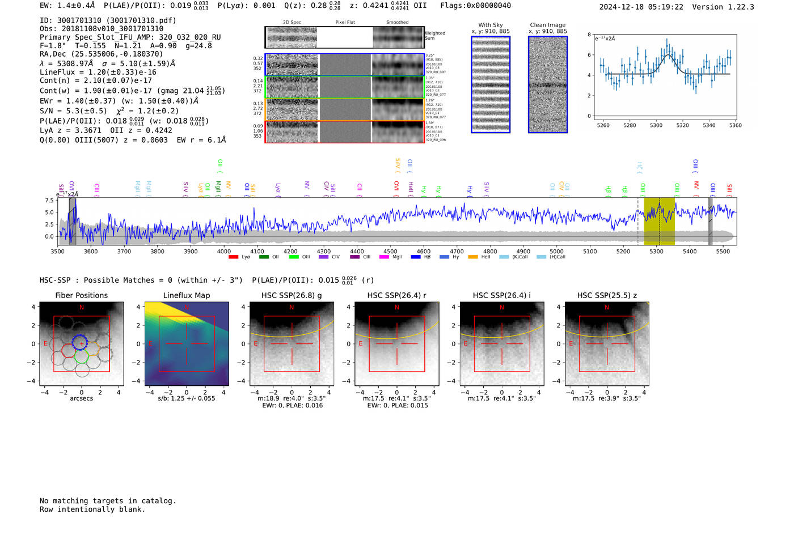The image size is (794, 540).
Task: Select the orange-bordered 2D fiber spectrum row
Action: pyautogui.click(x=344, y=109)
